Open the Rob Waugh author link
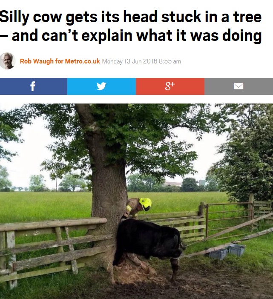 37,61
